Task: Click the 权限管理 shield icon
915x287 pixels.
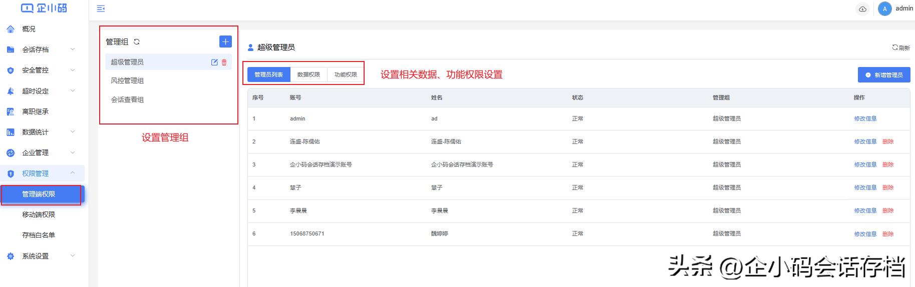Action: [11, 173]
